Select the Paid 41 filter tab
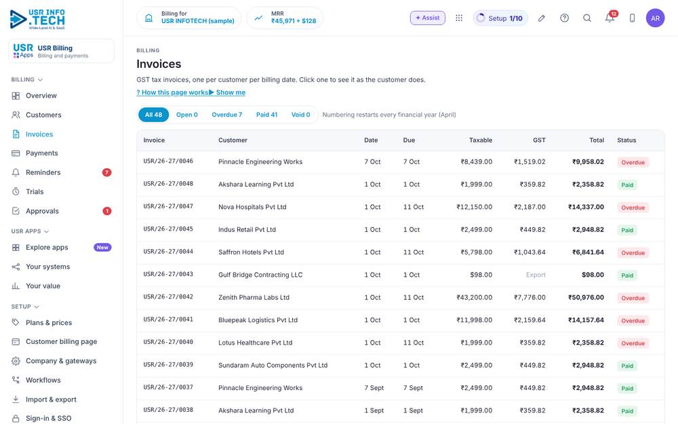Viewport: 678px width, 424px height. [266, 115]
